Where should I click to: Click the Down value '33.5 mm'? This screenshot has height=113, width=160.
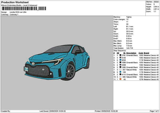coord(130,34)
